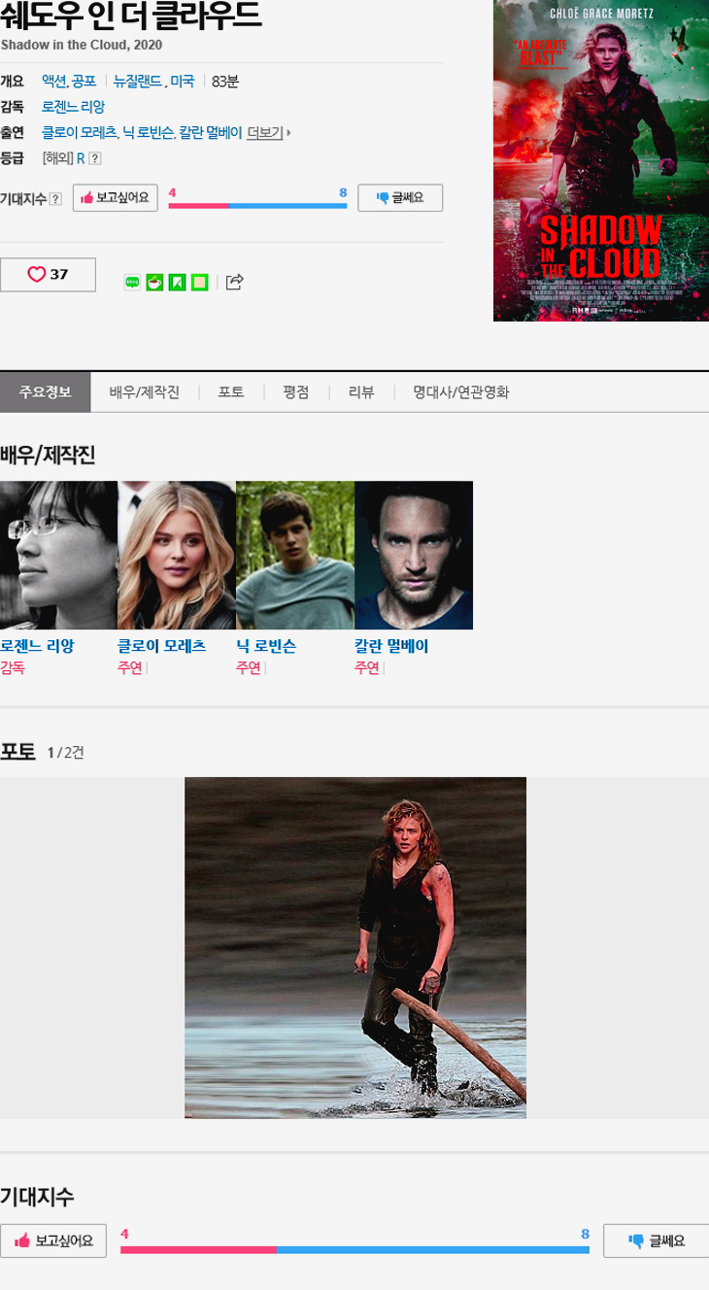Open director 로젠느 리앙 link in info
Screen dimensions: 709x1290
tap(73, 107)
